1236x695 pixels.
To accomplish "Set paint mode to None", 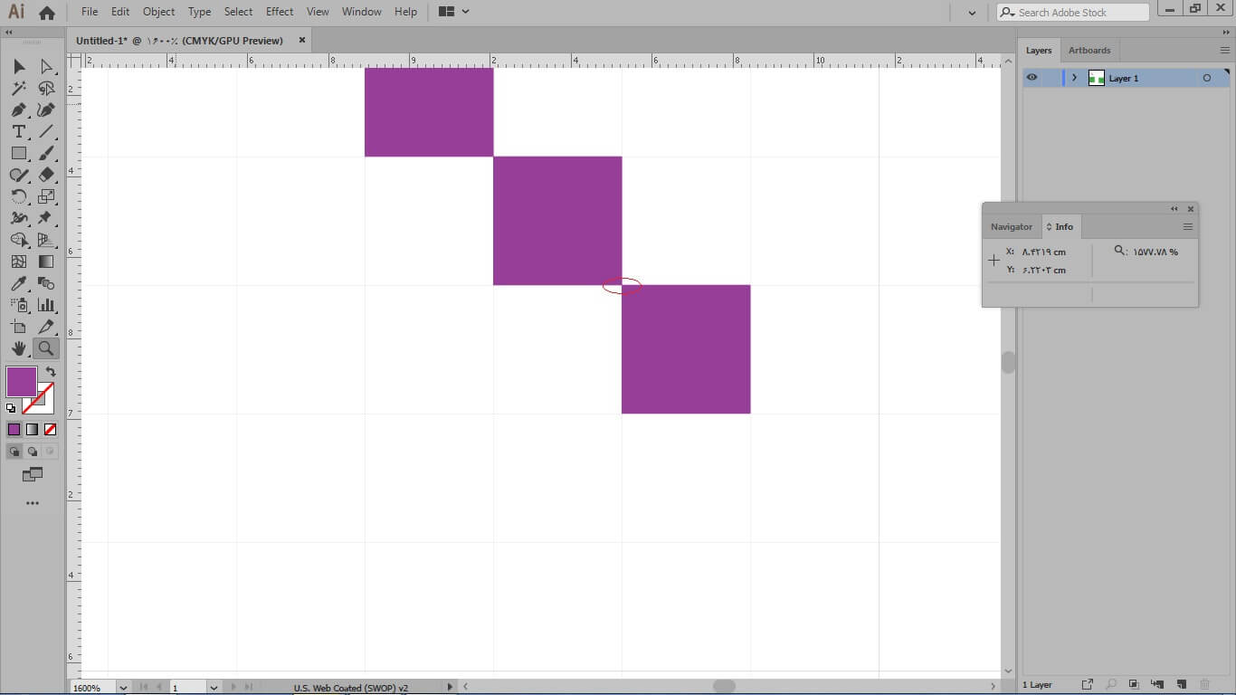I will 51,430.
